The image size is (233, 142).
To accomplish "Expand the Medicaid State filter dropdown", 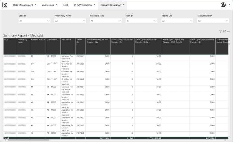I will 106,21.
